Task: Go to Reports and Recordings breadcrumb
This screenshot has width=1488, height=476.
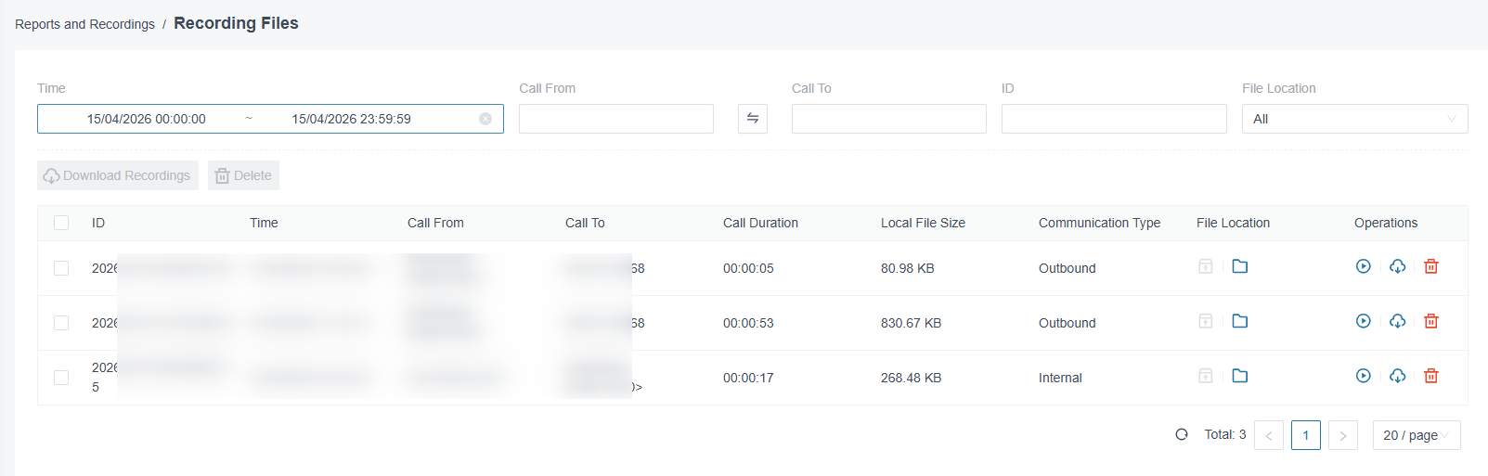Action: (84, 24)
